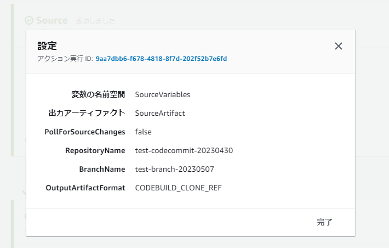Close the 設定 dialog with the X
Viewport: 389px width, 248px height.
(339, 46)
